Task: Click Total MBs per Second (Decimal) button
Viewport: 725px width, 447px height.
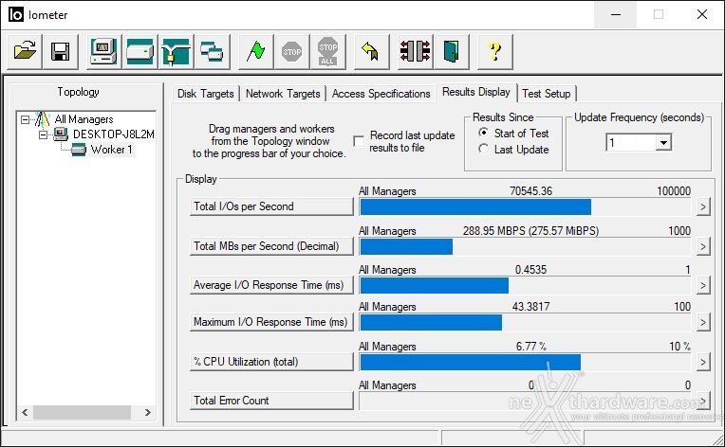Action: tap(271, 246)
